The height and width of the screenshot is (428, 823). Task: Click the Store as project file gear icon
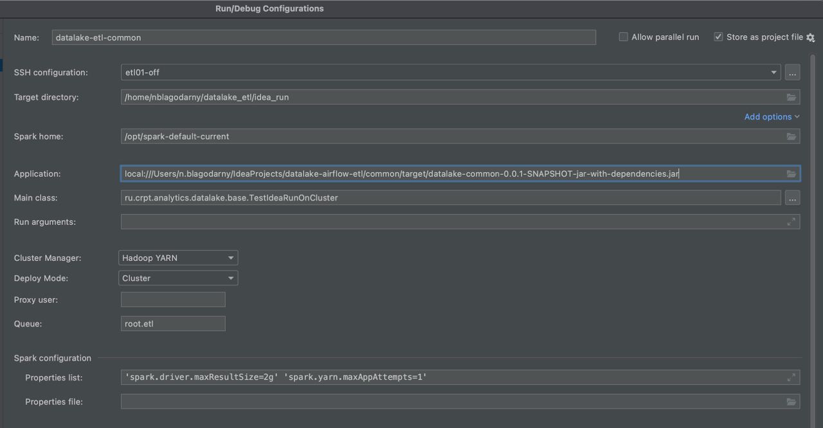[810, 38]
